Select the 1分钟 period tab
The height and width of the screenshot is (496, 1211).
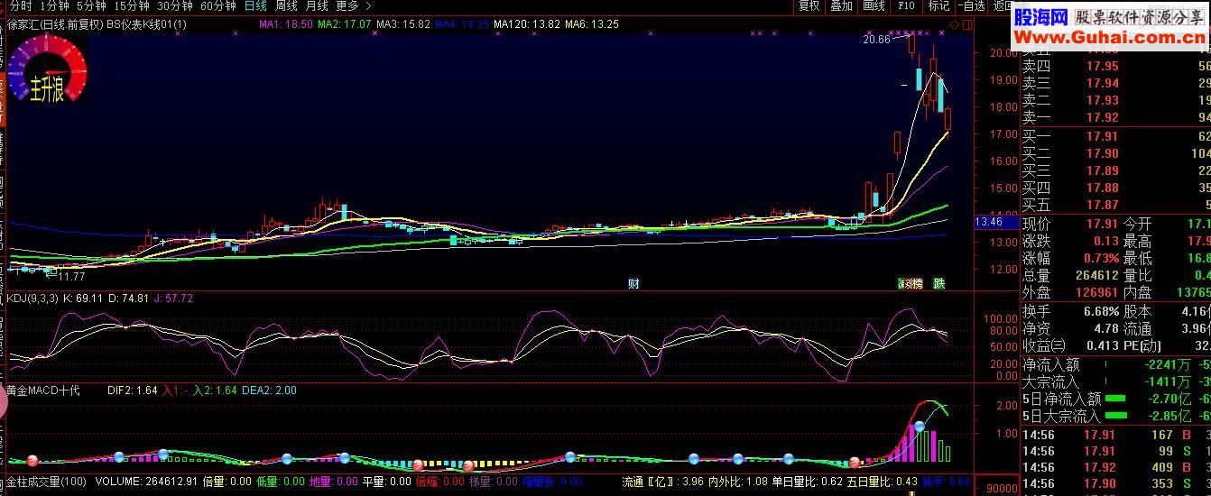54,5
